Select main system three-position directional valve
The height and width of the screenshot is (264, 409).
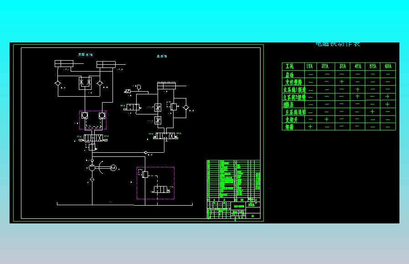pyautogui.click(x=166, y=136)
